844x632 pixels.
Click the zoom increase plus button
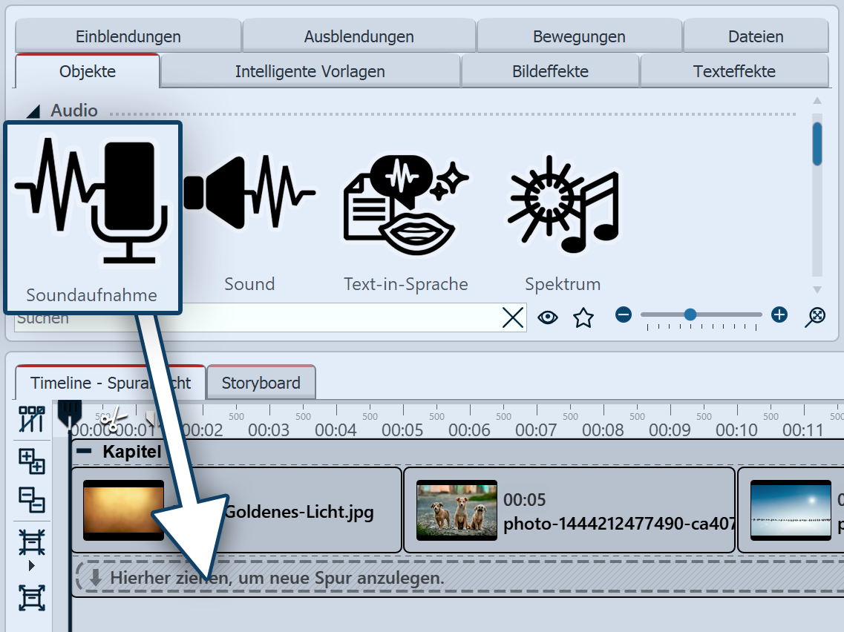pos(779,315)
